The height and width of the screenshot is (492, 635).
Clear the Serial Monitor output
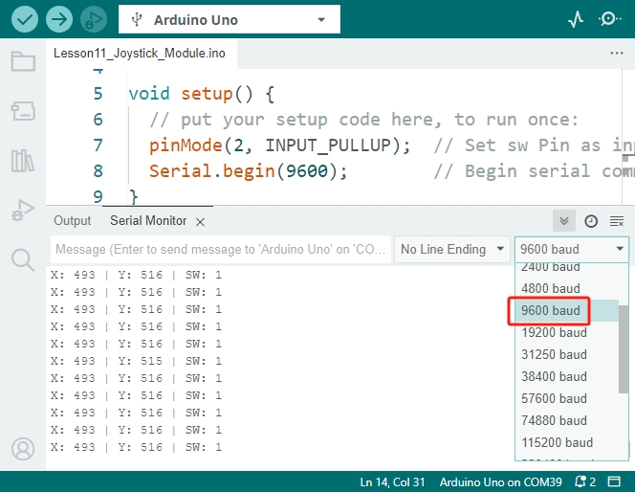(617, 221)
